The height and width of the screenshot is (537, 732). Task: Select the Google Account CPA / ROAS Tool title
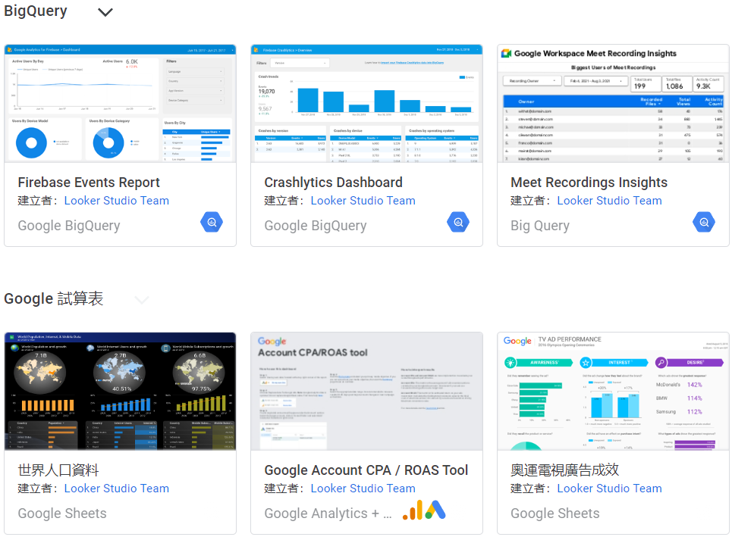click(366, 470)
